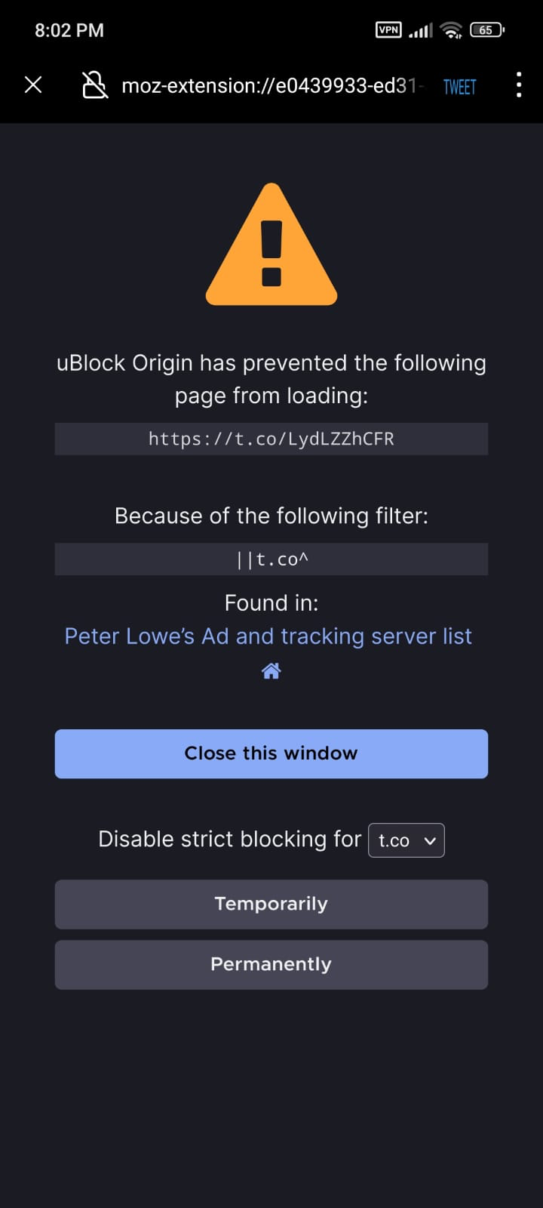This screenshot has height=1208, width=543.
Task: Tap the Wi-Fi icon in the status bar
Action: click(x=451, y=30)
